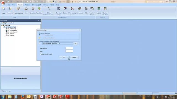This screenshot has width=177, height=99.
Task: Switch to the Process ribbon tab
Action: [x=27, y=5]
